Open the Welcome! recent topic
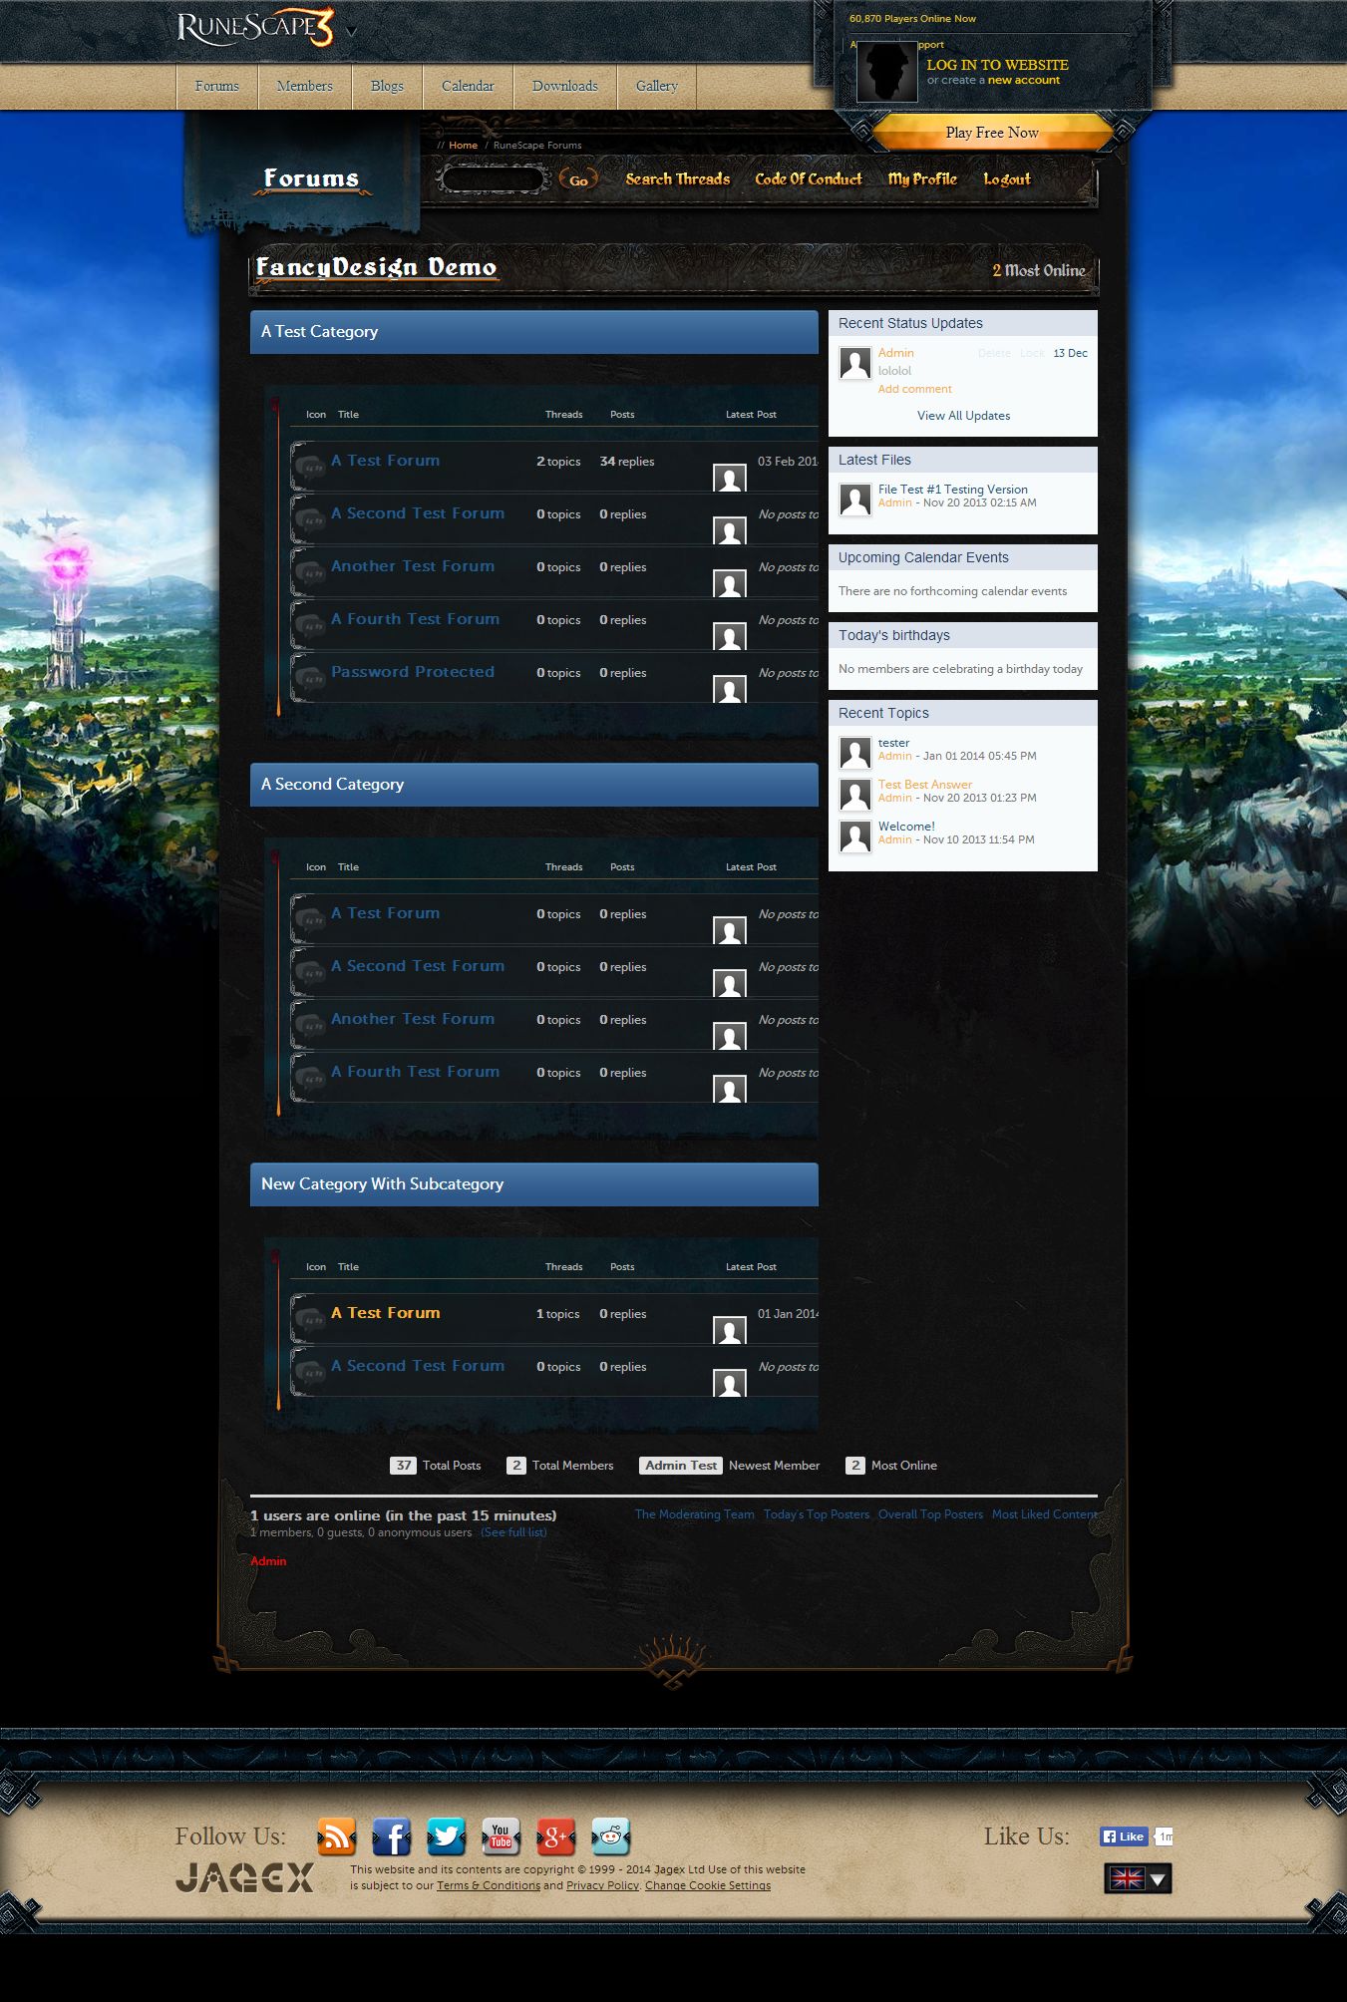Screen dimensions: 1347x2002 pyautogui.click(x=906, y=827)
